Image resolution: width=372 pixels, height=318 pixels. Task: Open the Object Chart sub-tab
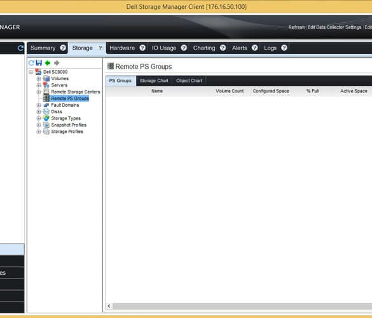coord(189,81)
